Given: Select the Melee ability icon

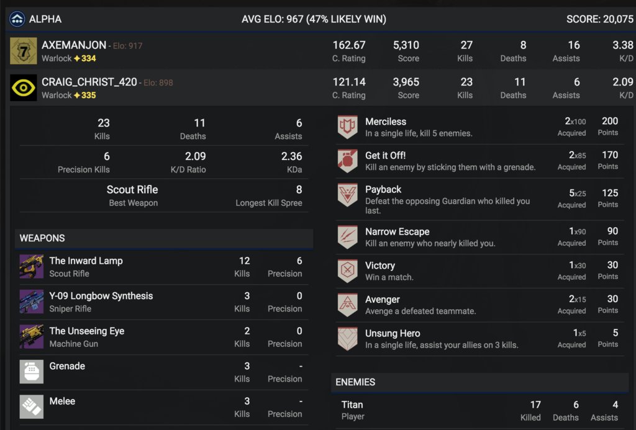Looking at the screenshot, I should (x=31, y=407).
